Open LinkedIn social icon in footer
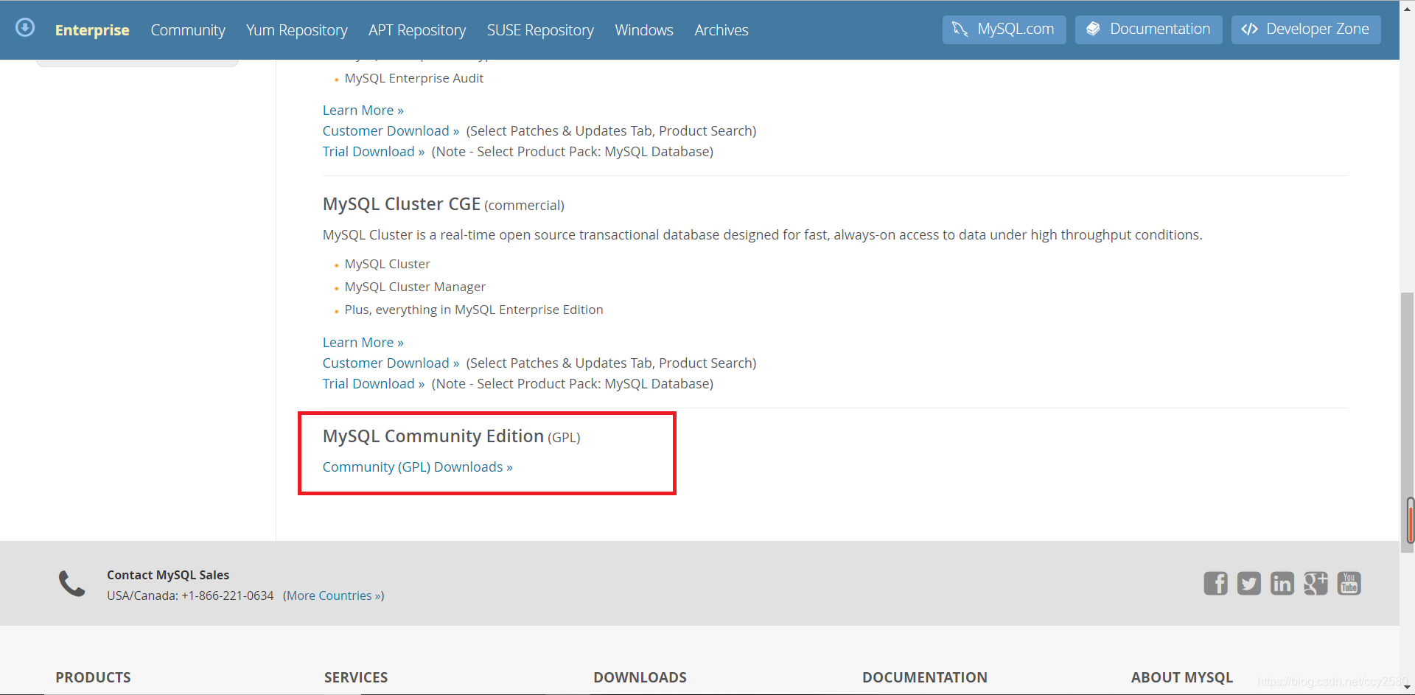1415x695 pixels. point(1282,583)
